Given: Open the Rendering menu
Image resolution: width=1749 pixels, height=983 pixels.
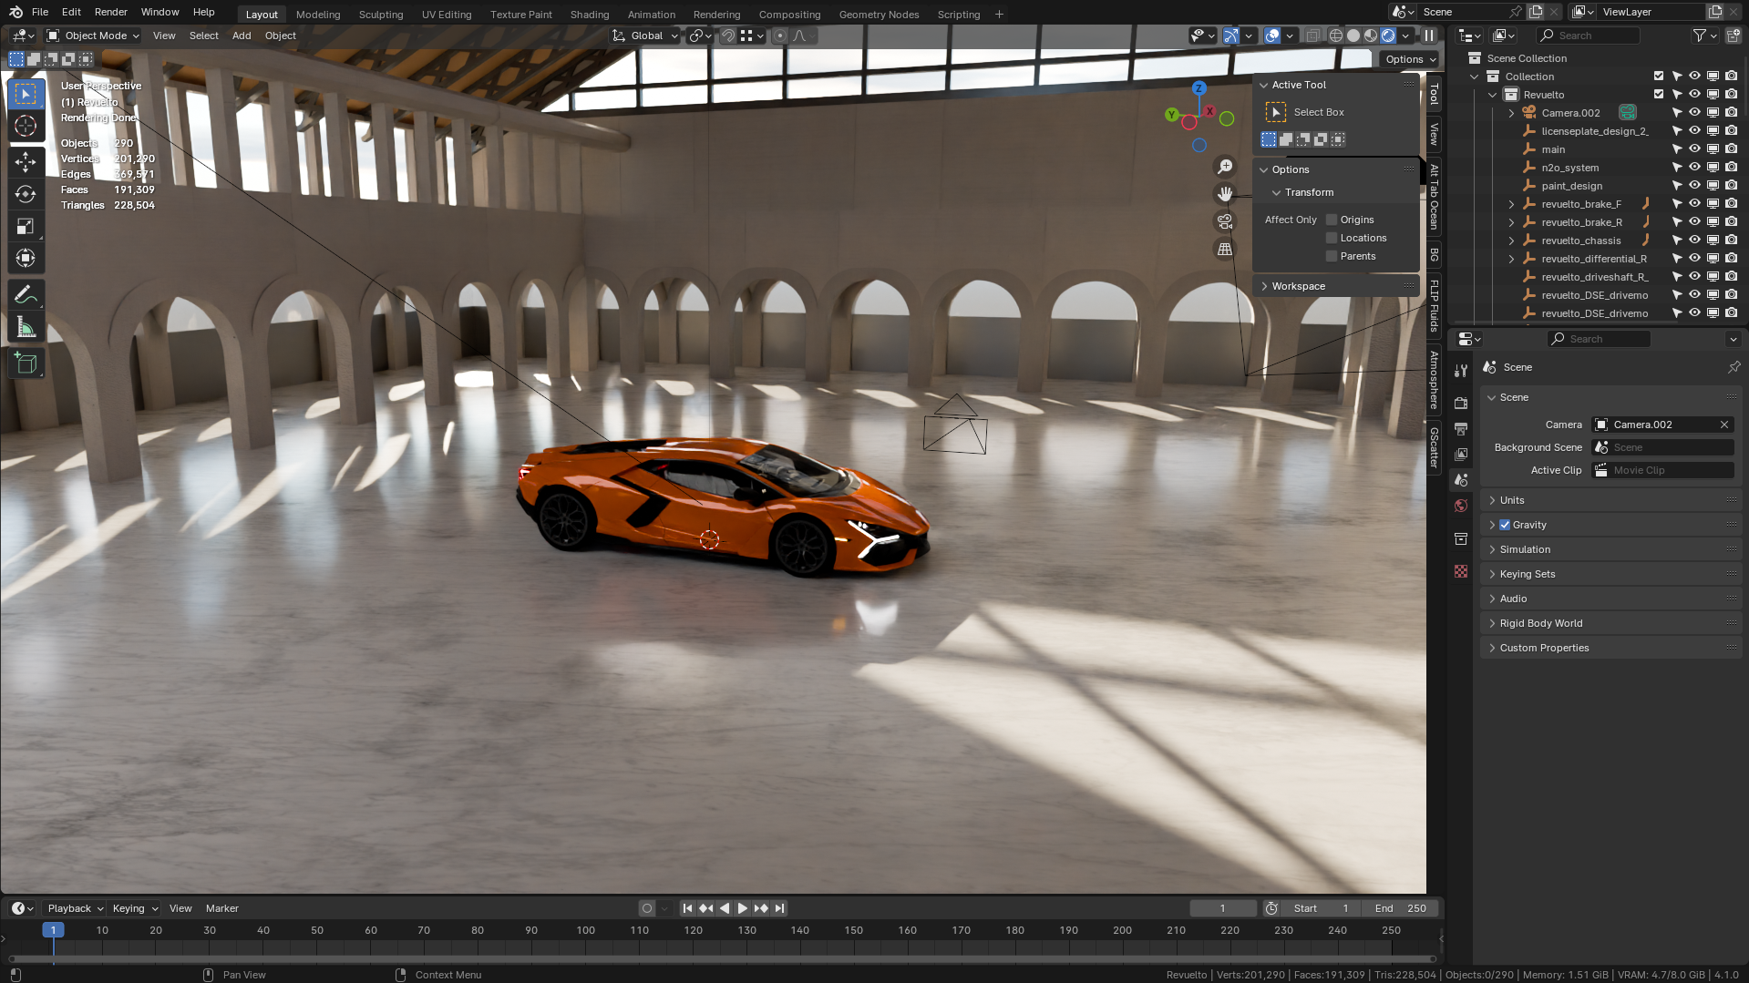Looking at the screenshot, I should coord(716,14).
